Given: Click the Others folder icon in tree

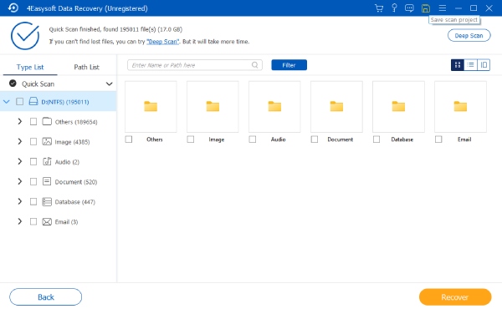Looking at the screenshot, I should [47, 121].
